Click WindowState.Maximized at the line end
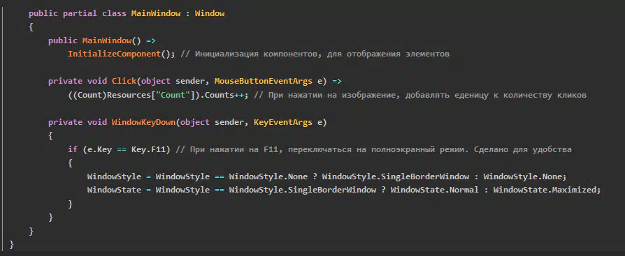Viewport: 625px width, 256px height. [x=545, y=190]
